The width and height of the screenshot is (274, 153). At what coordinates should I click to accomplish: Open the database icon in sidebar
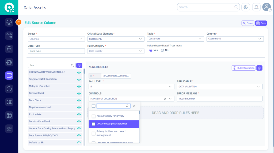[9, 49]
